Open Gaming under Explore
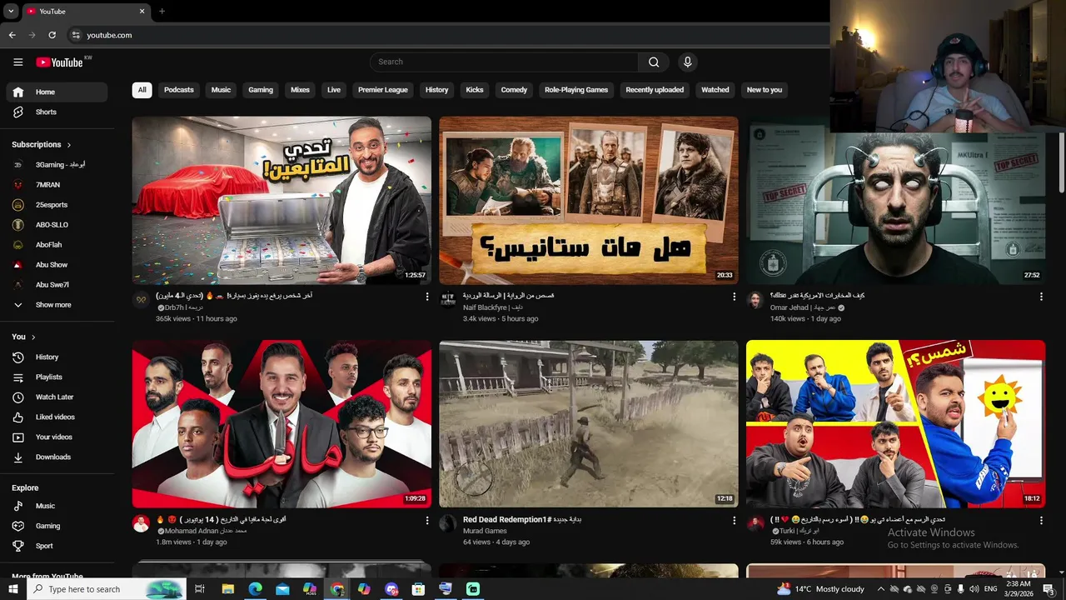Screen dimensions: 1066x600 point(57,526)
